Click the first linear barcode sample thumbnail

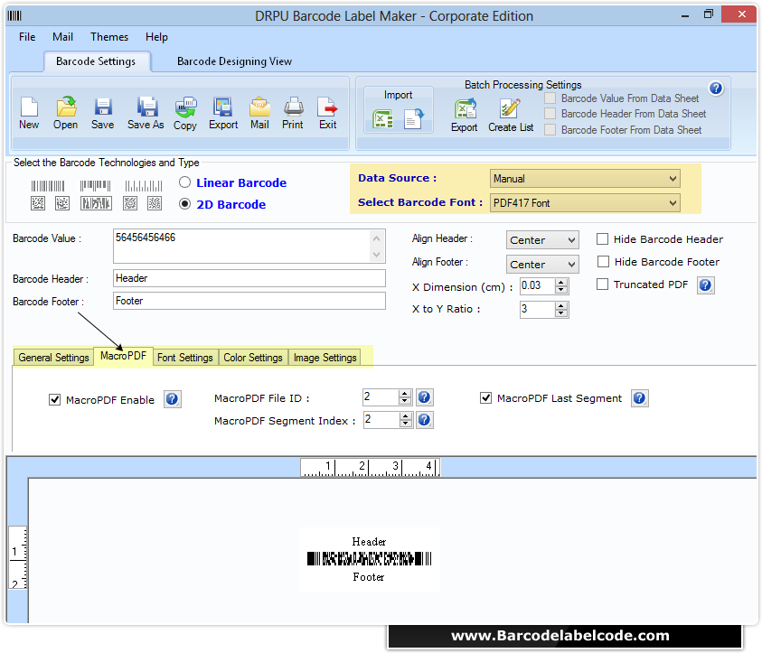[48, 186]
